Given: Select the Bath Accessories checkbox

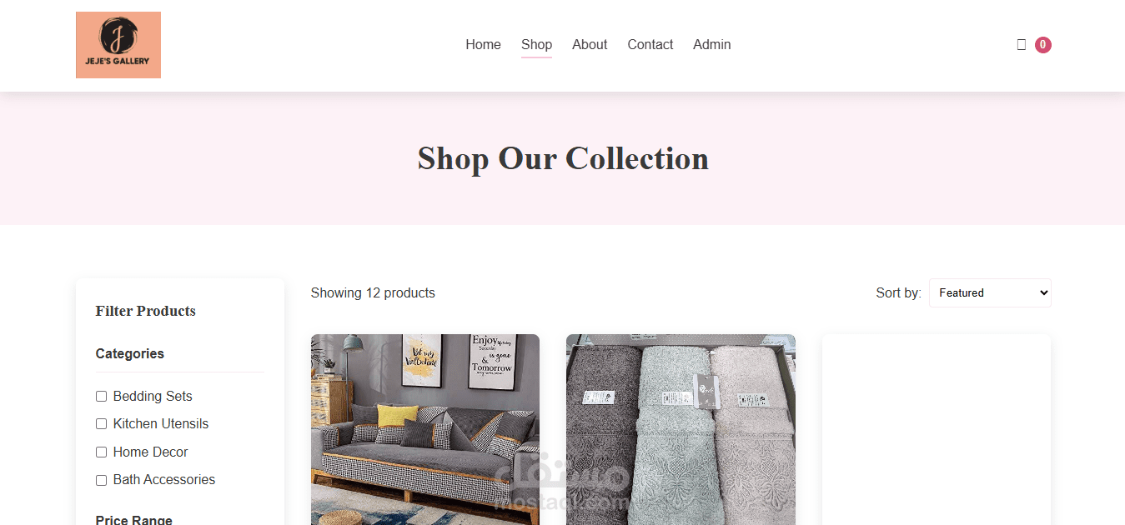Looking at the screenshot, I should pos(102,480).
